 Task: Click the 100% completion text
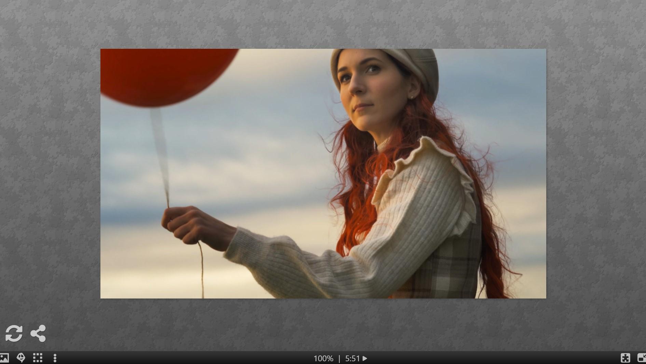click(x=323, y=359)
